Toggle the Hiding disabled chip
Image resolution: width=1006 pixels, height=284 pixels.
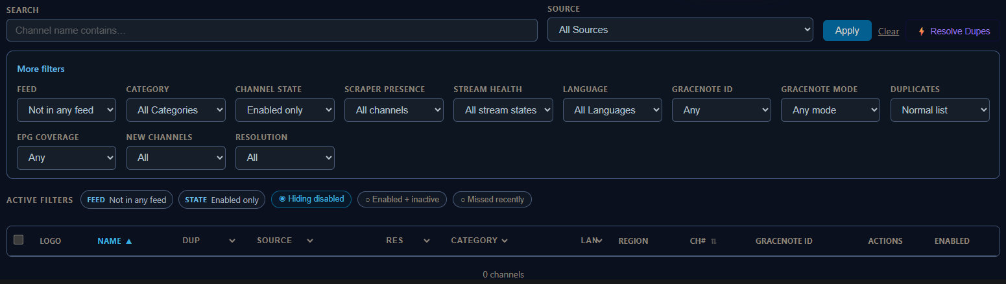[x=311, y=199]
